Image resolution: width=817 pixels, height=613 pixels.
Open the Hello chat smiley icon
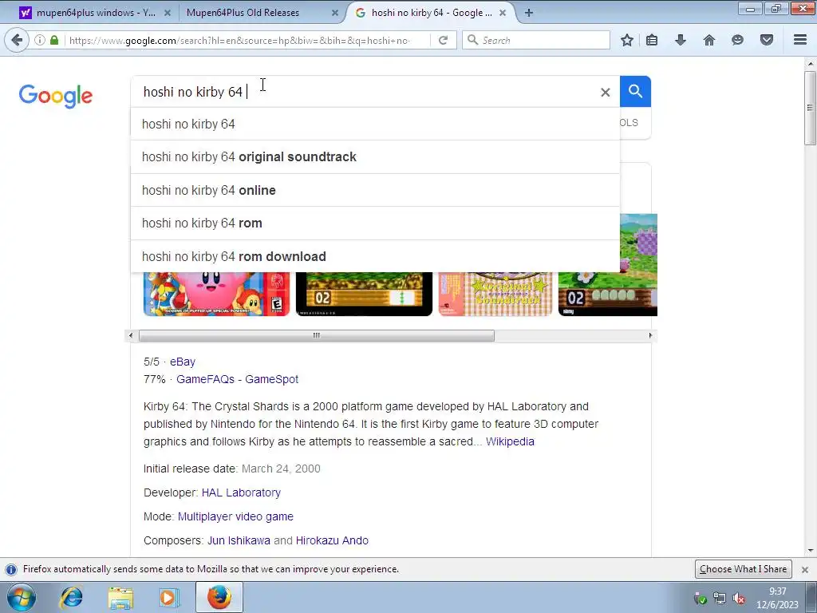(737, 40)
